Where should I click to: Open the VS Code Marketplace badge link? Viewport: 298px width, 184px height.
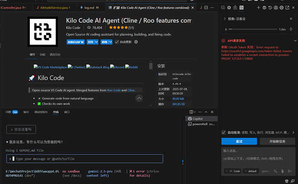(x=51, y=67)
